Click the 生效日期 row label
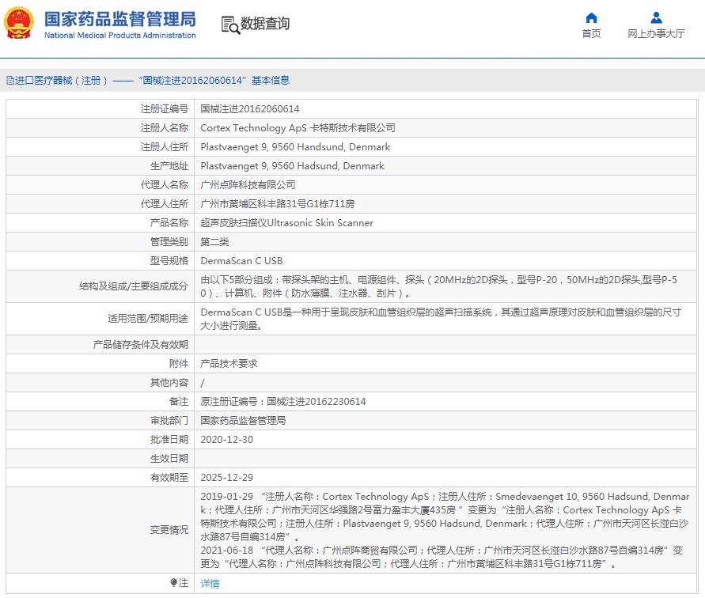This screenshot has height=598, width=705. coord(169,459)
